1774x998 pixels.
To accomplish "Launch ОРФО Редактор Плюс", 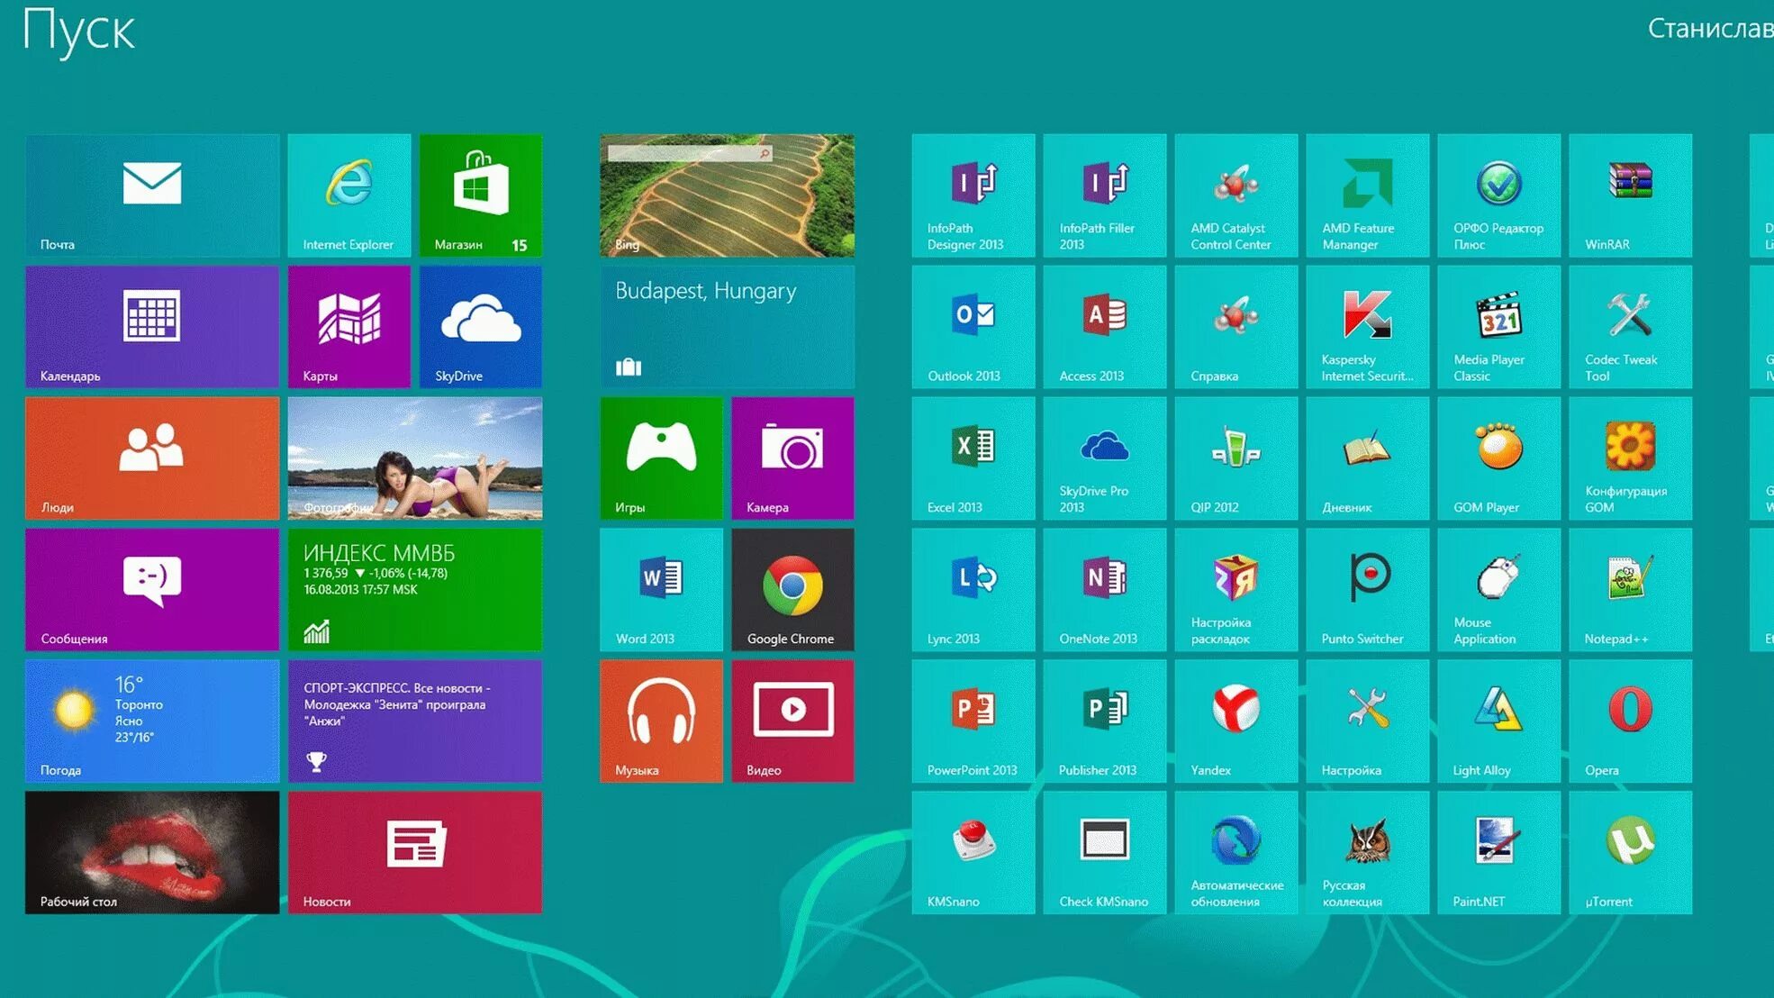I will click(x=1499, y=195).
